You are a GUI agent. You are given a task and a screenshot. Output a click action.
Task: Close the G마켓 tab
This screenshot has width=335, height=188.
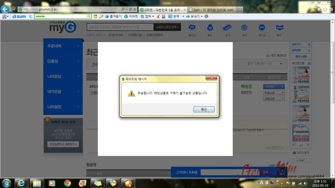(x=185, y=10)
